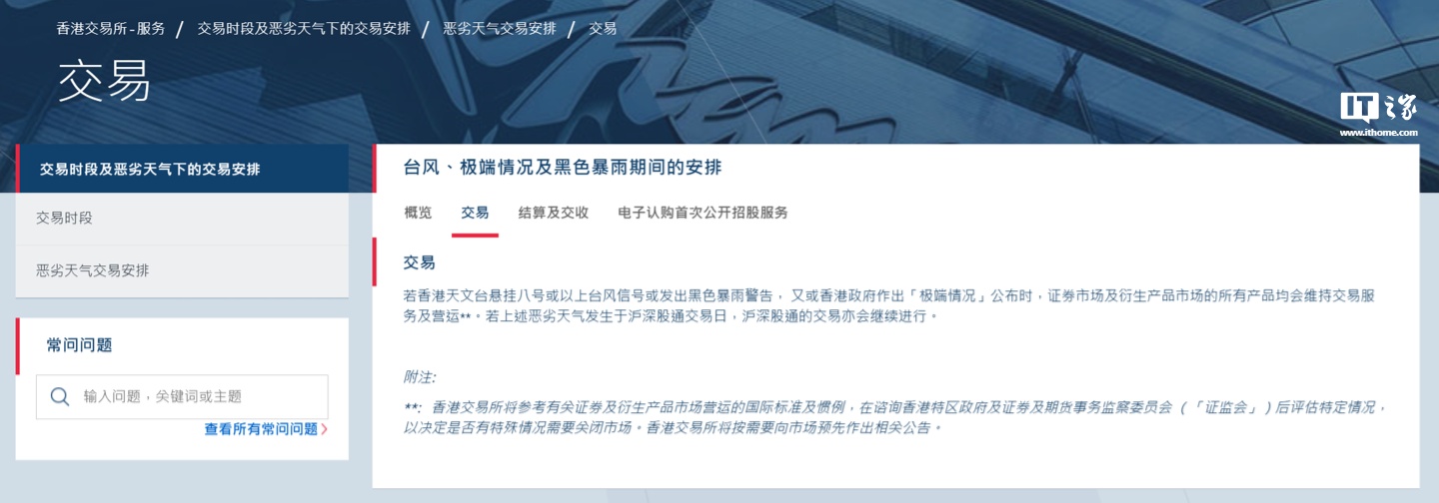Click the 台风、极端情况及黑色暴雨期间的安排 heading
This screenshot has height=503, width=1439.
tap(563, 168)
